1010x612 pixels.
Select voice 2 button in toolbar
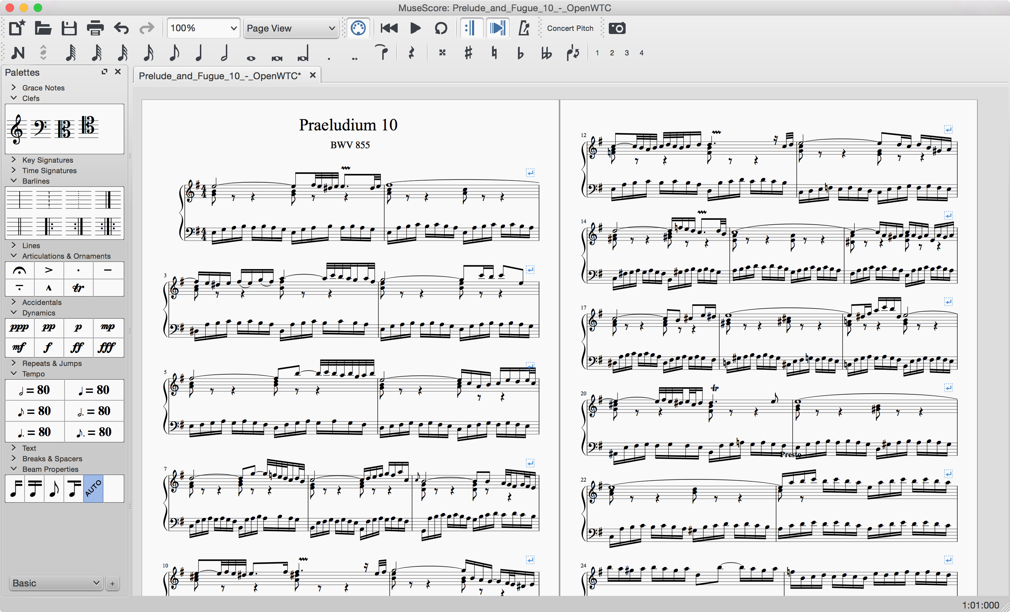pos(612,53)
